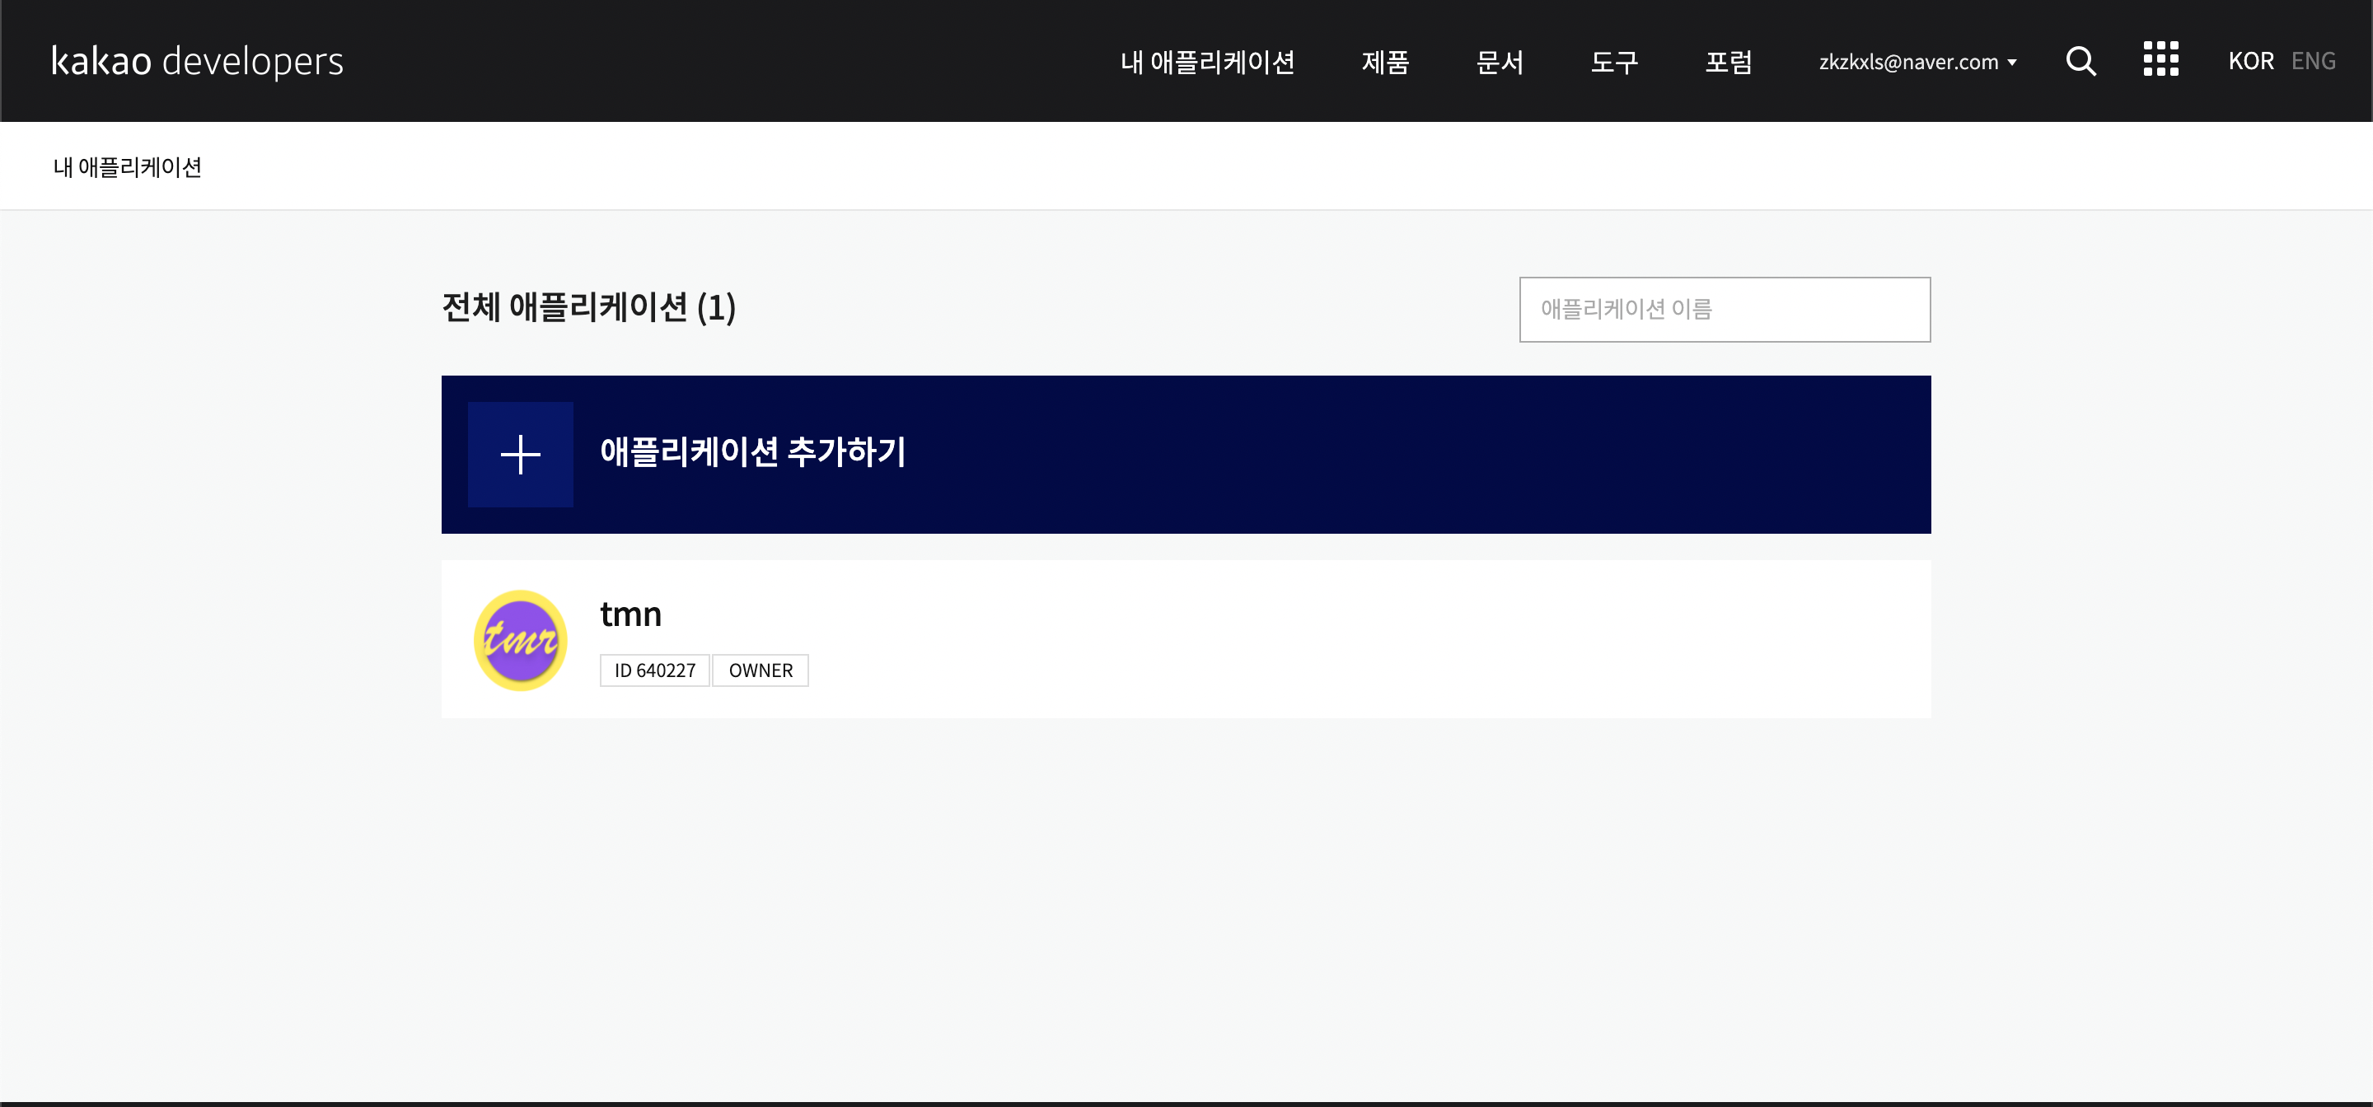Click the plus icon to add application
This screenshot has height=1107, width=2373.
[x=521, y=454]
